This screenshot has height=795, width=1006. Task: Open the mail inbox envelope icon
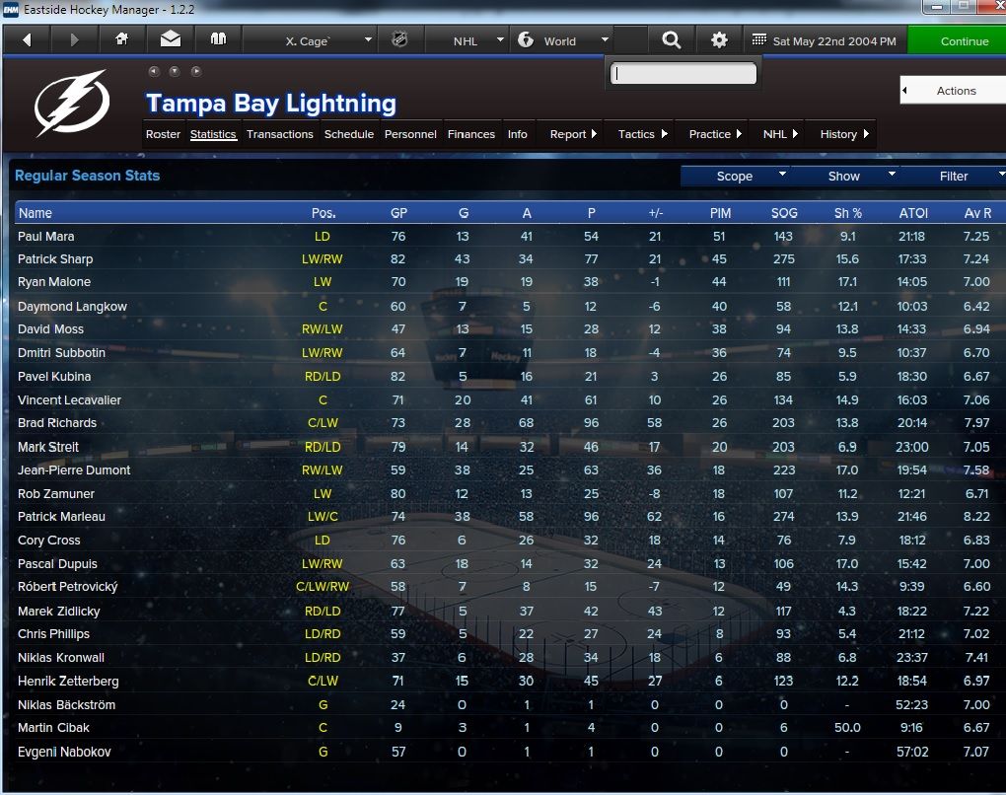170,39
